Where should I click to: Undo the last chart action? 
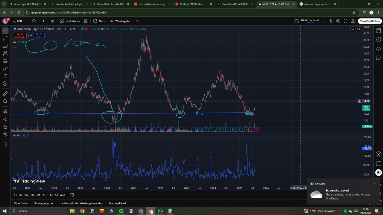pos(137,21)
